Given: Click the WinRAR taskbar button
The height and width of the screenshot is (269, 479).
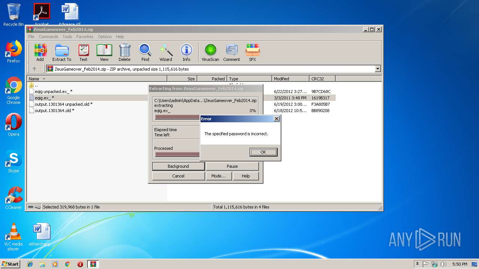Looking at the screenshot, I should point(93,264).
